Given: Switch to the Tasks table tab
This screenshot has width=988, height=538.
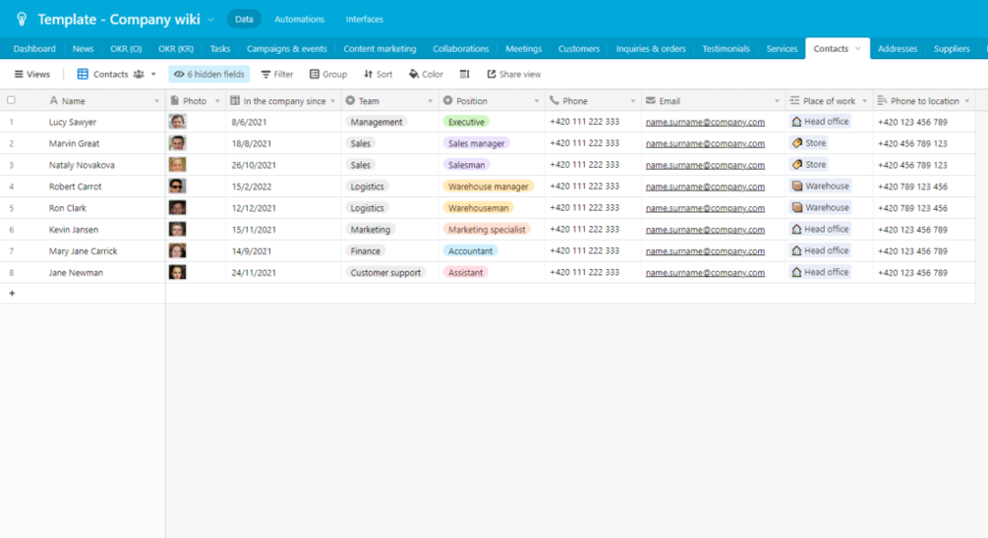Looking at the screenshot, I should (x=220, y=48).
